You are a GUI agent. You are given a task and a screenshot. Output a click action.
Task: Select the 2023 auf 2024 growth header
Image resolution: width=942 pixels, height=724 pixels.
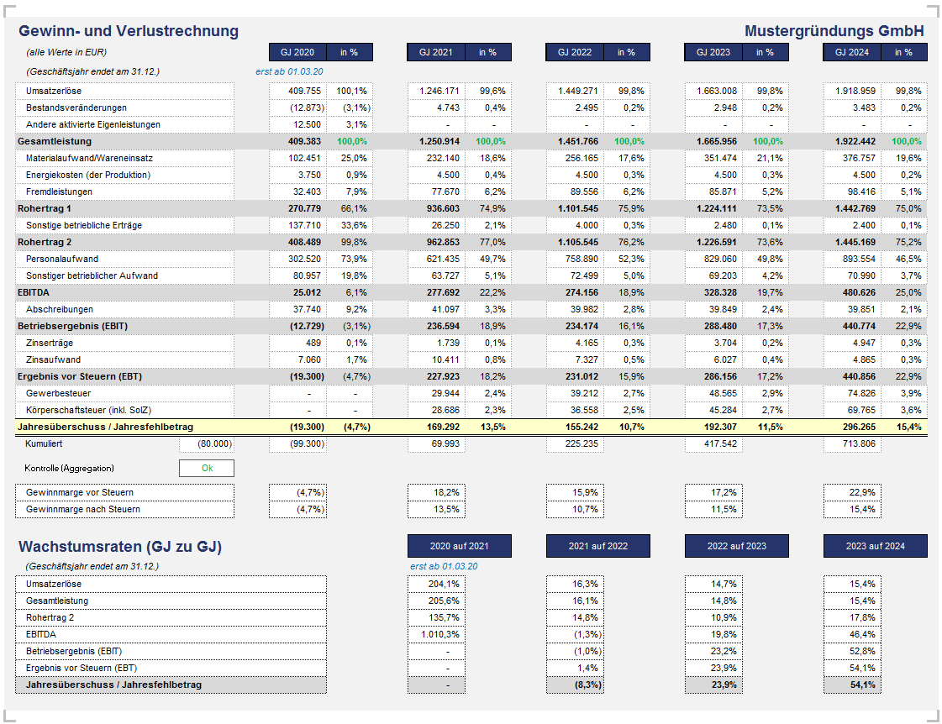point(875,546)
